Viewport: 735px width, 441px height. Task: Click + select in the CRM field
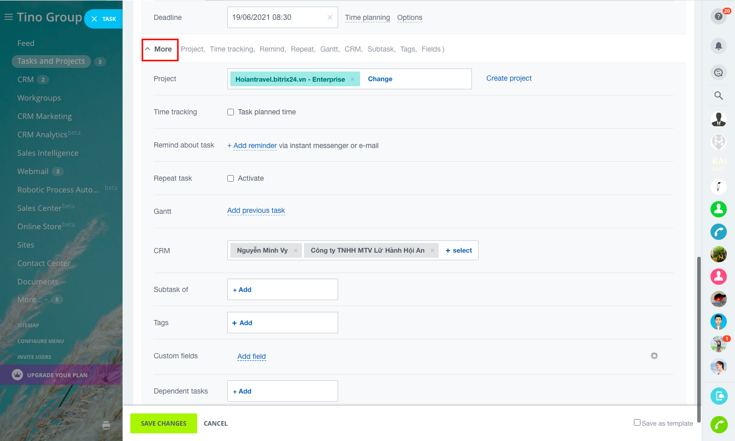click(459, 251)
